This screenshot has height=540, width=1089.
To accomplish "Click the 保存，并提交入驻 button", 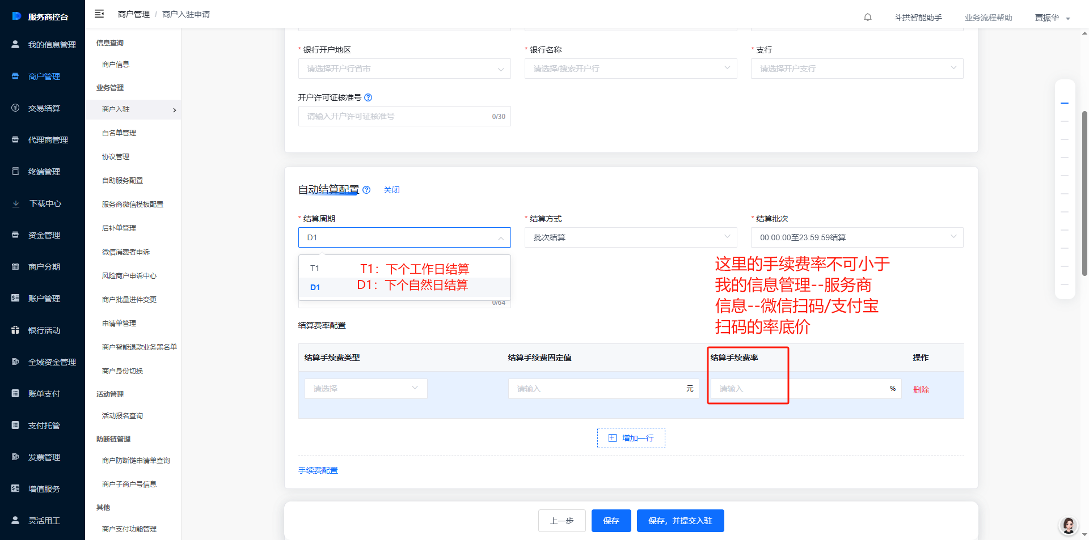I will (x=680, y=521).
